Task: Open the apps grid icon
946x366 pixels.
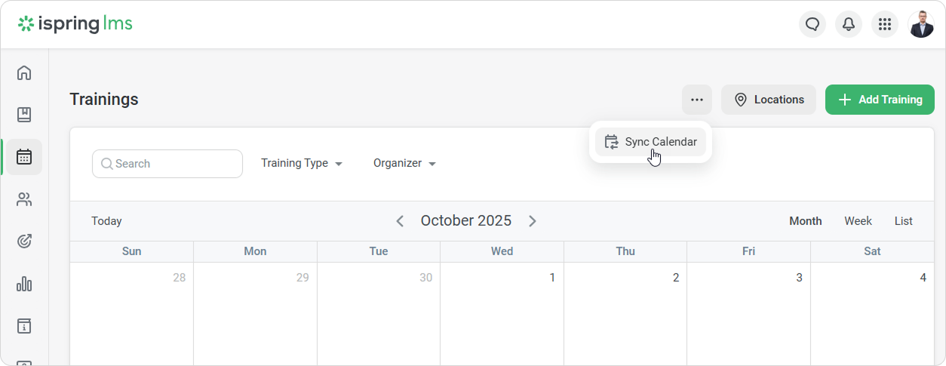Action: coord(885,24)
